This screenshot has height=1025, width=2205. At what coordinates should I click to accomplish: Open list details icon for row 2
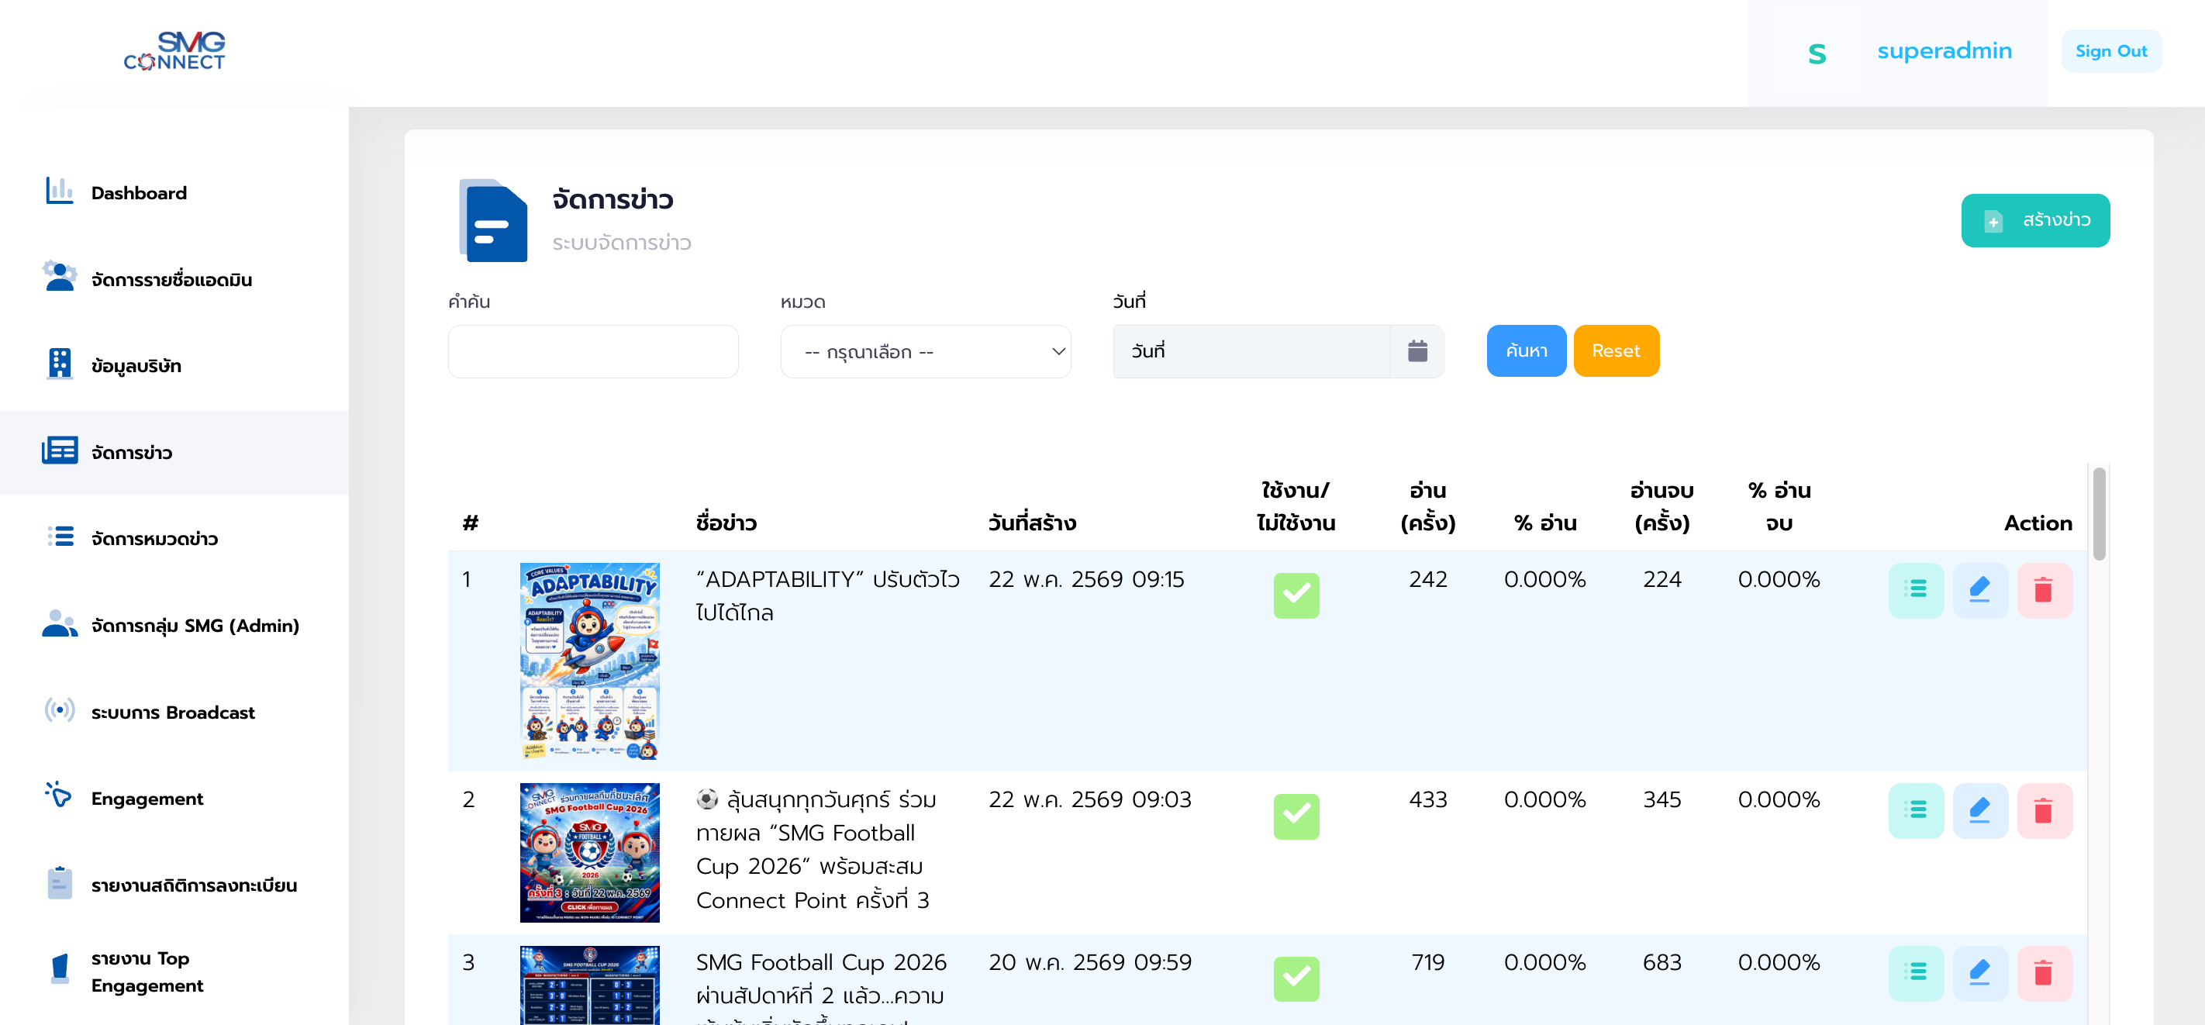[x=1916, y=810]
